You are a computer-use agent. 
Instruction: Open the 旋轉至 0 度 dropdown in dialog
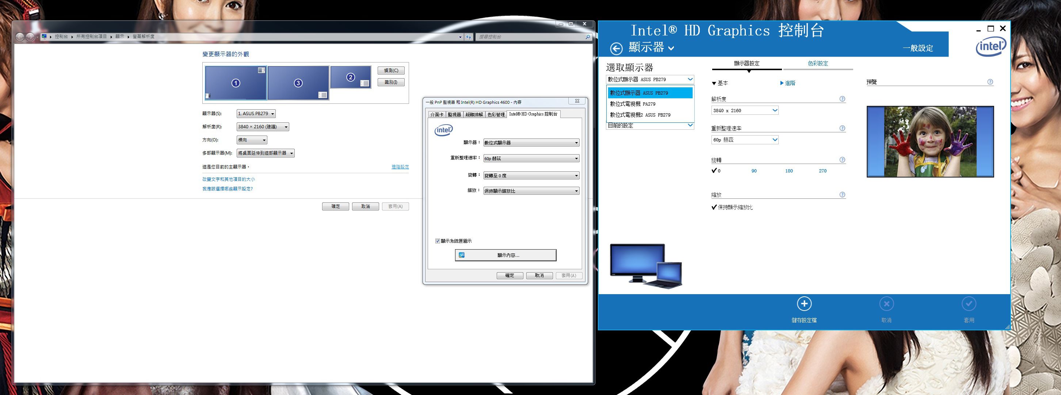pos(531,175)
